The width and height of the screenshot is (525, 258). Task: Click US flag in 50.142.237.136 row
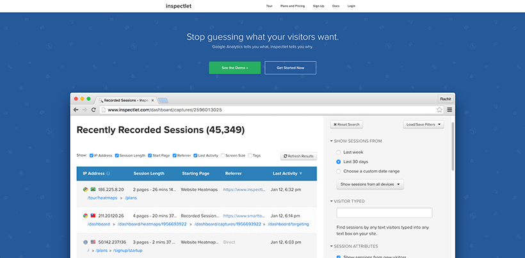93,242
